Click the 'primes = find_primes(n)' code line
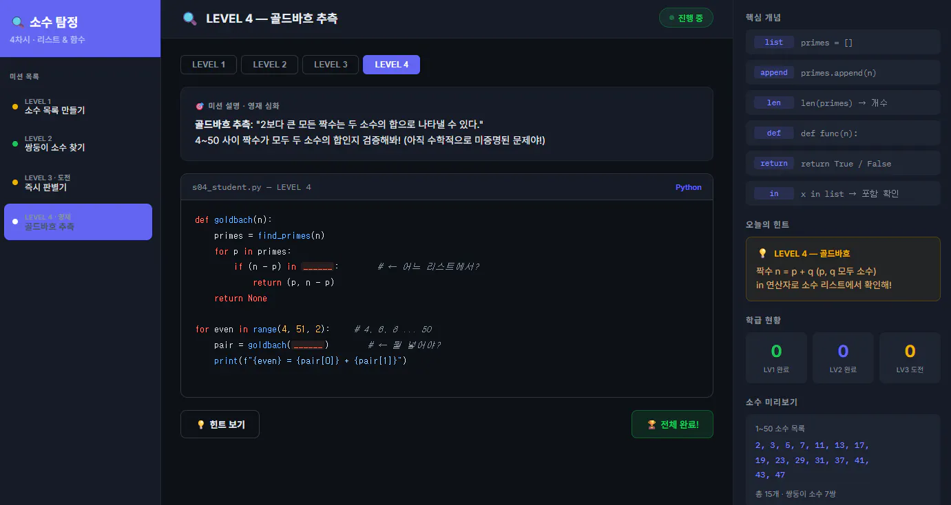The height and width of the screenshot is (505, 951). 269,236
